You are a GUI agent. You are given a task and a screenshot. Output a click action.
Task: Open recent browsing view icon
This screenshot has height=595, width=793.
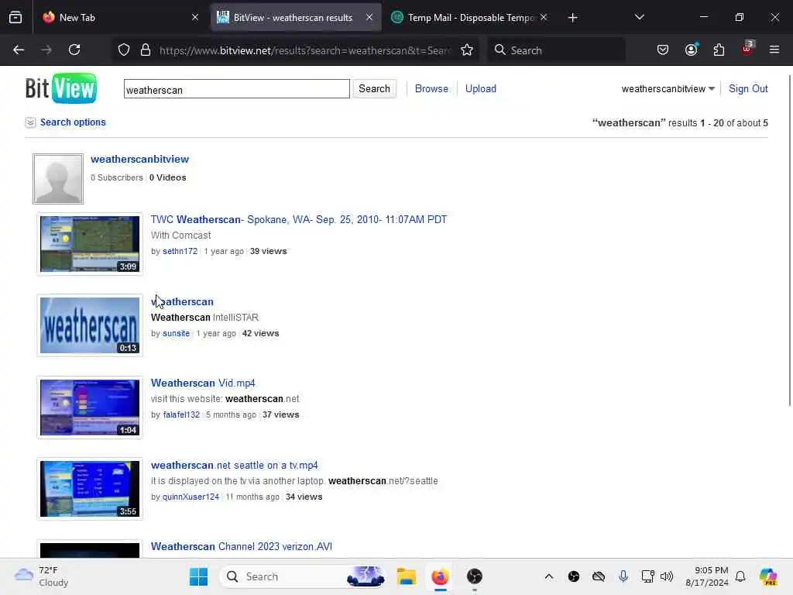click(x=15, y=17)
